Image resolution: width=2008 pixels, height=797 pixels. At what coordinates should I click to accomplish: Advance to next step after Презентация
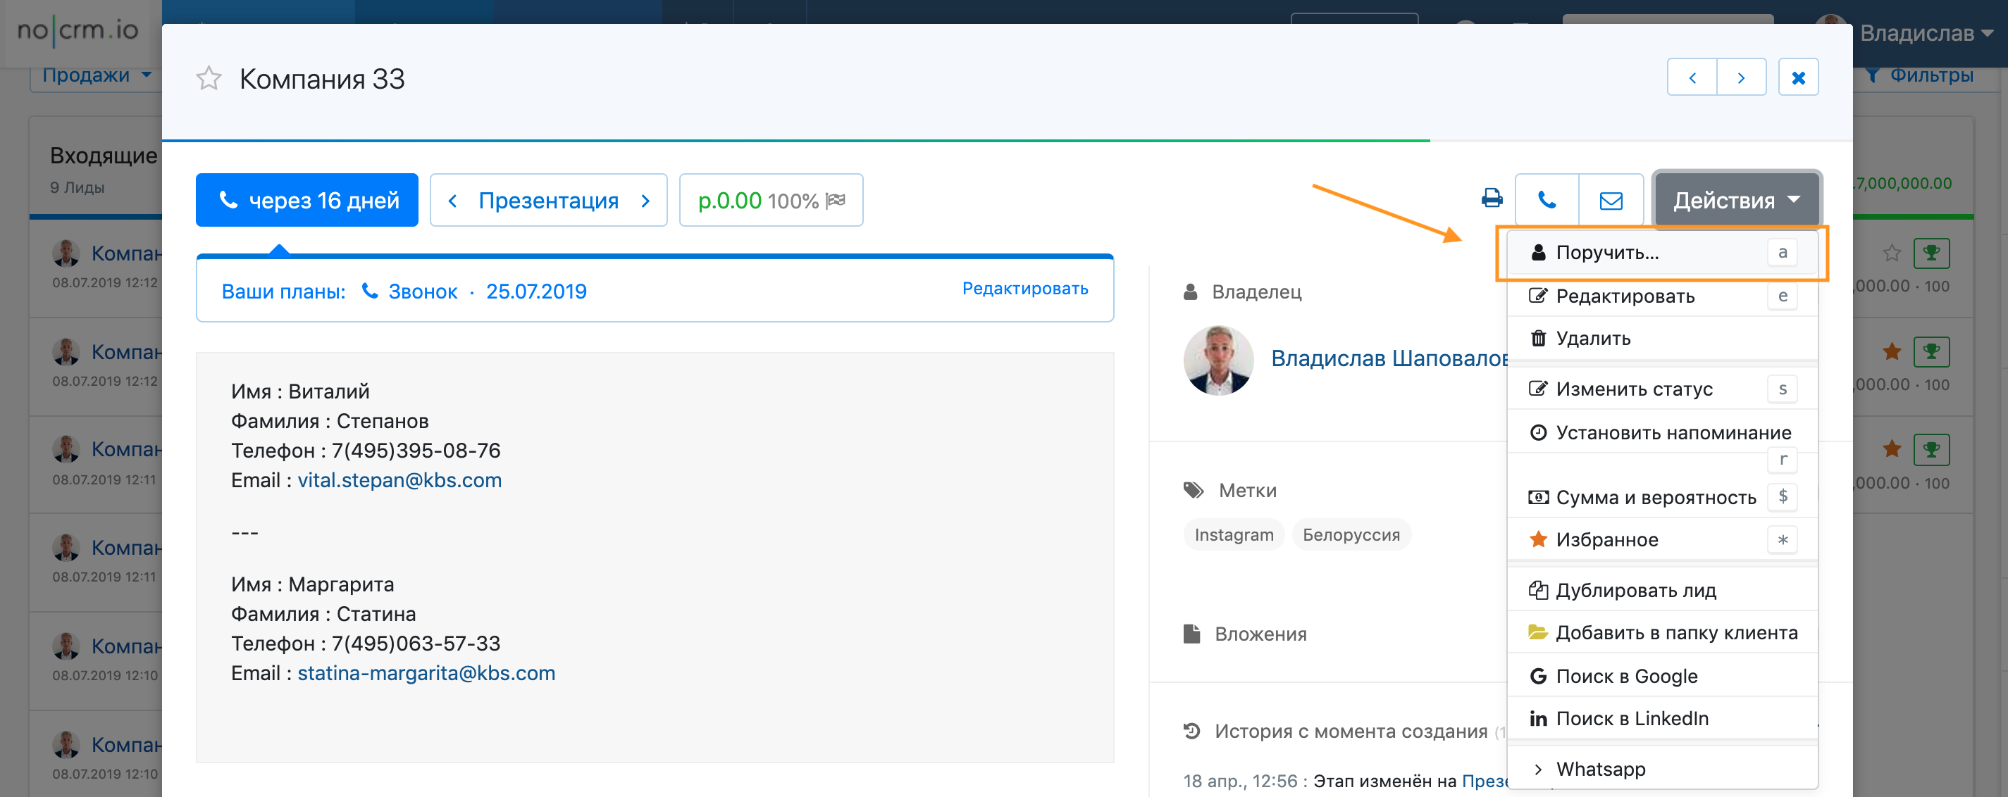tap(645, 201)
